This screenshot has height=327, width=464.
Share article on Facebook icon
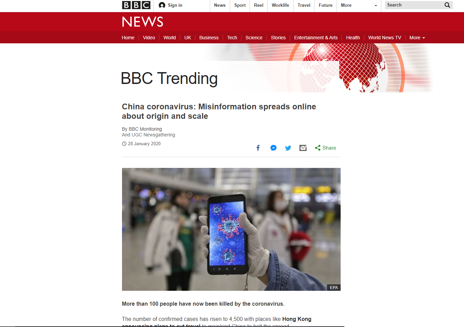[258, 148]
